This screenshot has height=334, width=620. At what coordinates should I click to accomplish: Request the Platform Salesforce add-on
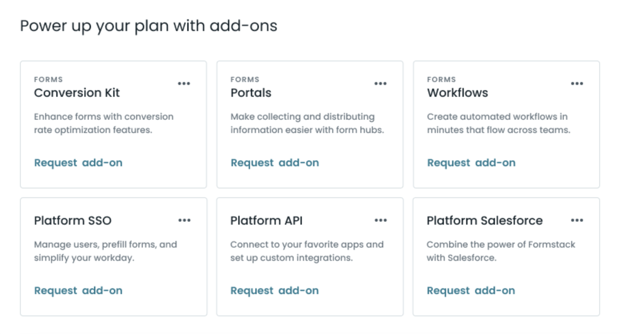(471, 291)
